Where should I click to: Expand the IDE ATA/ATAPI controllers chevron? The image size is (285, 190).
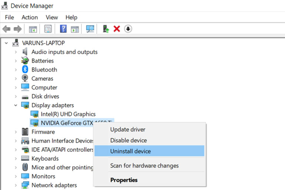pos(16,150)
